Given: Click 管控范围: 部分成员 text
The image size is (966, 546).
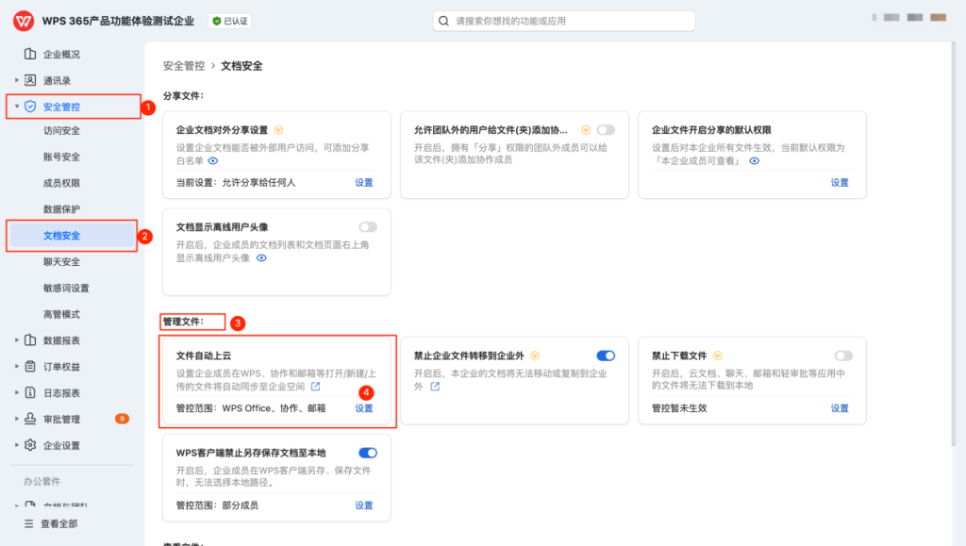Looking at the screenshot, I should [217, 505].
